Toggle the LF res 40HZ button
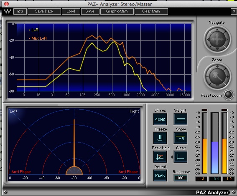The image size is (237, 196). pyautogui.click(x=160, y=119)
